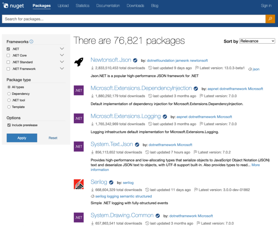Viewport: 278px width, 226px height.
Task: Click the orange search magnifier button
Action: (x=270, y=19)
